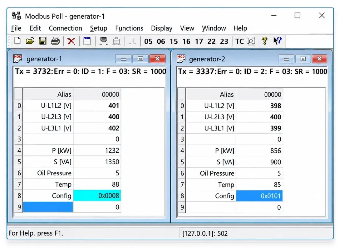Minimize the generator-2 child window
Viewport: 339px width, 248px height.
[x=287, y=59]
